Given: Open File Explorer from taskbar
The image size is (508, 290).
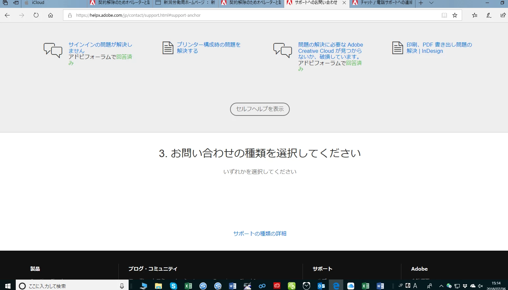Looking at the screenshot, I should 159,286.
